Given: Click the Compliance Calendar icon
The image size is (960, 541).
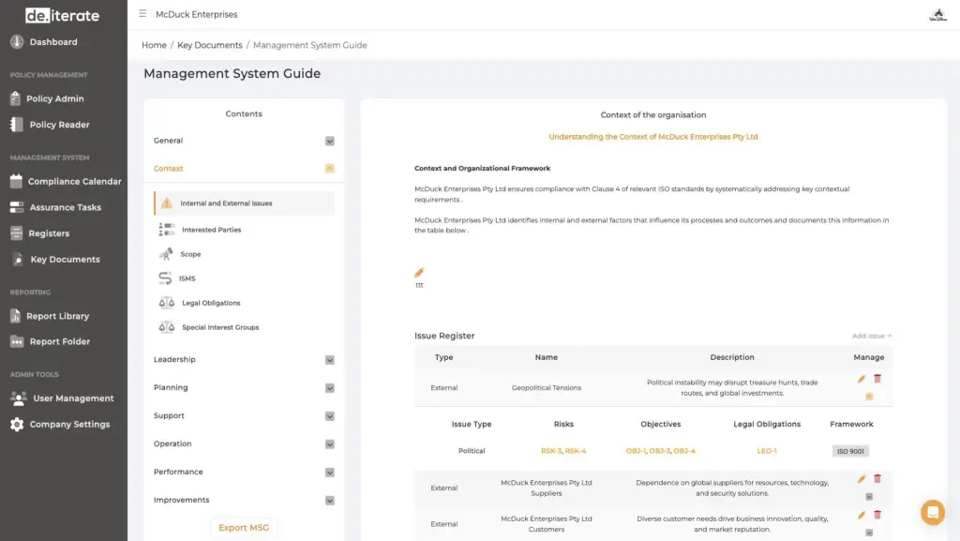Looking at the screenshot, I should (x=16, y=181).
